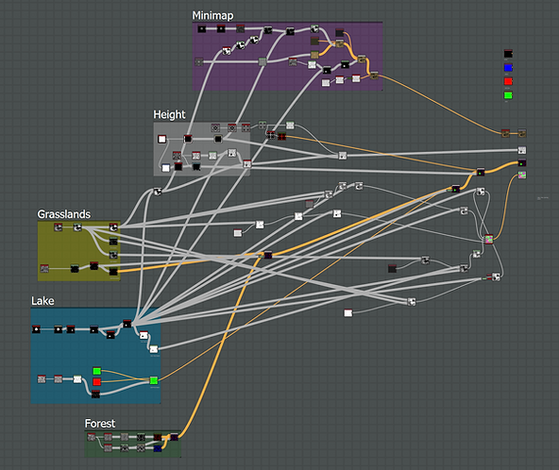Viewport: 559px width, 470px height.
Task: Select the leftmost node in Forest frame
Action: coord(92,437)
